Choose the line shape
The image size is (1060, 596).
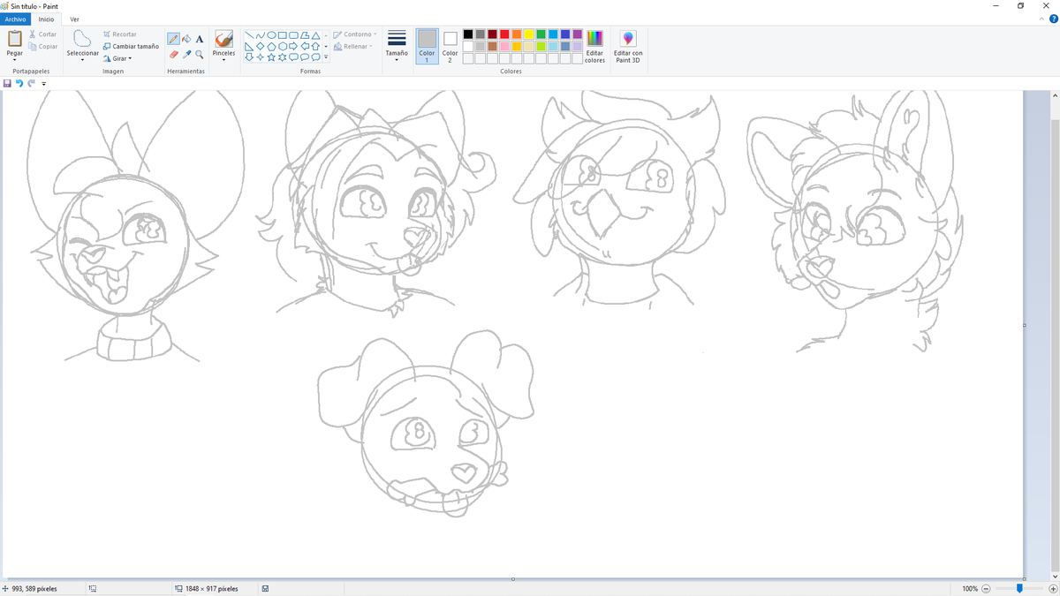click(x=249, y=35)
